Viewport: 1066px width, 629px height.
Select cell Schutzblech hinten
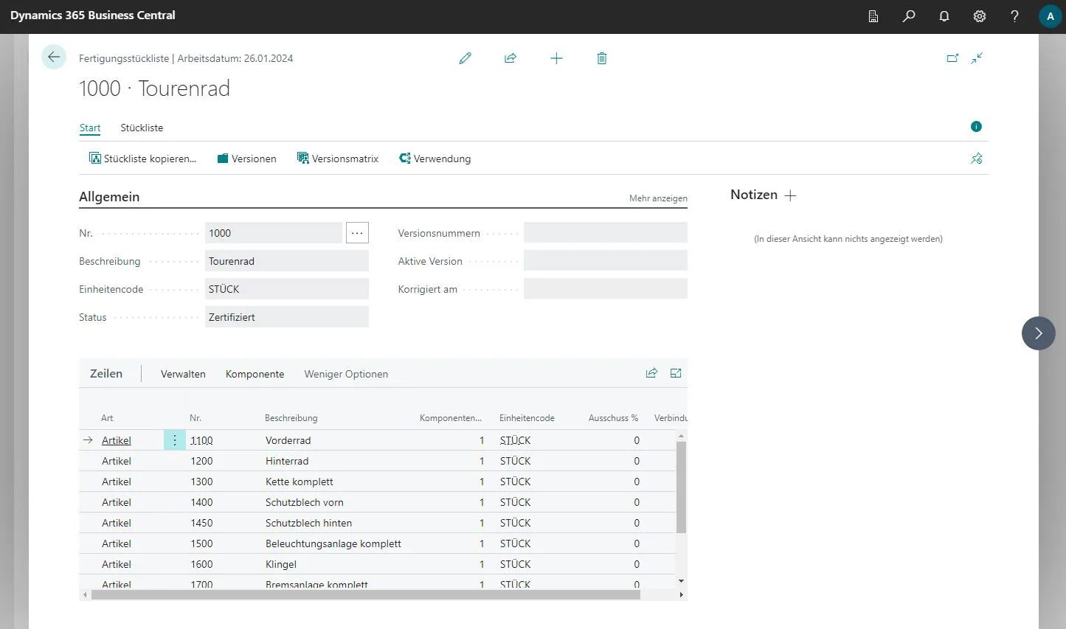308,523
